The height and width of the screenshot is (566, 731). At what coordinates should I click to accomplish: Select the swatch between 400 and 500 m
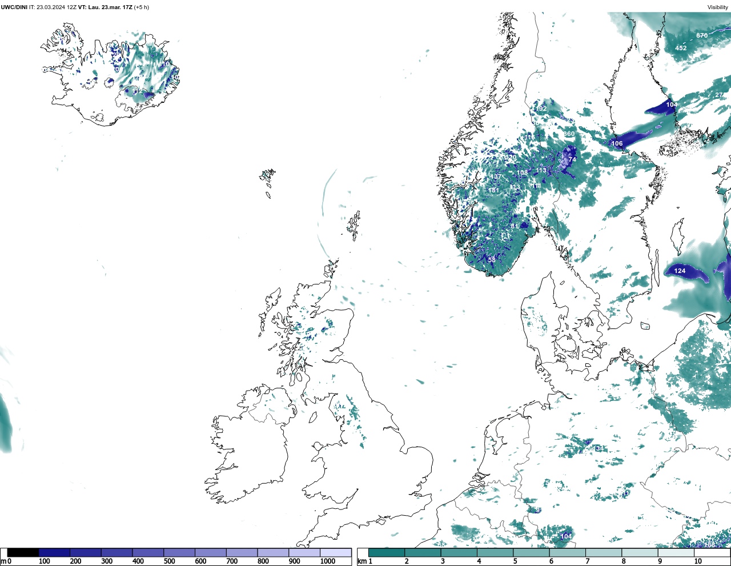148,552
